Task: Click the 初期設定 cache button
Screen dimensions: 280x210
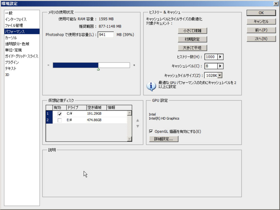Action: click(x=192, y=39)
